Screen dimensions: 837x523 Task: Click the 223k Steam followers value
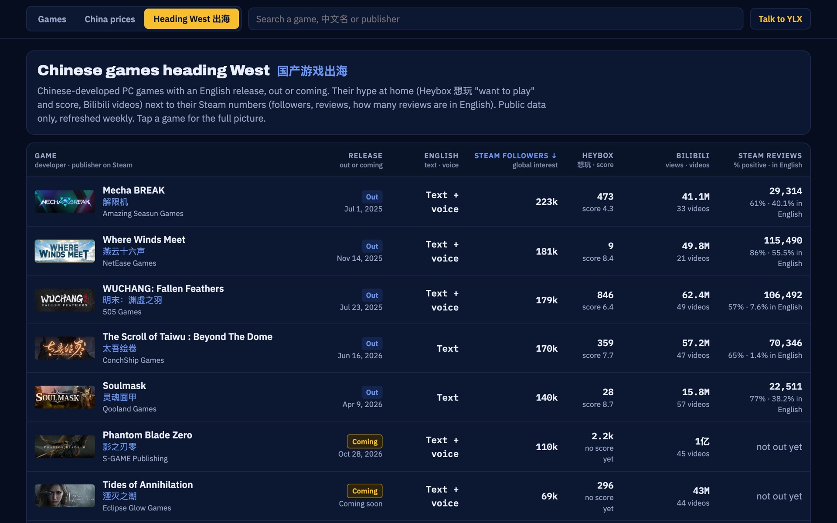pyautogui.click(x=547, y=202)
